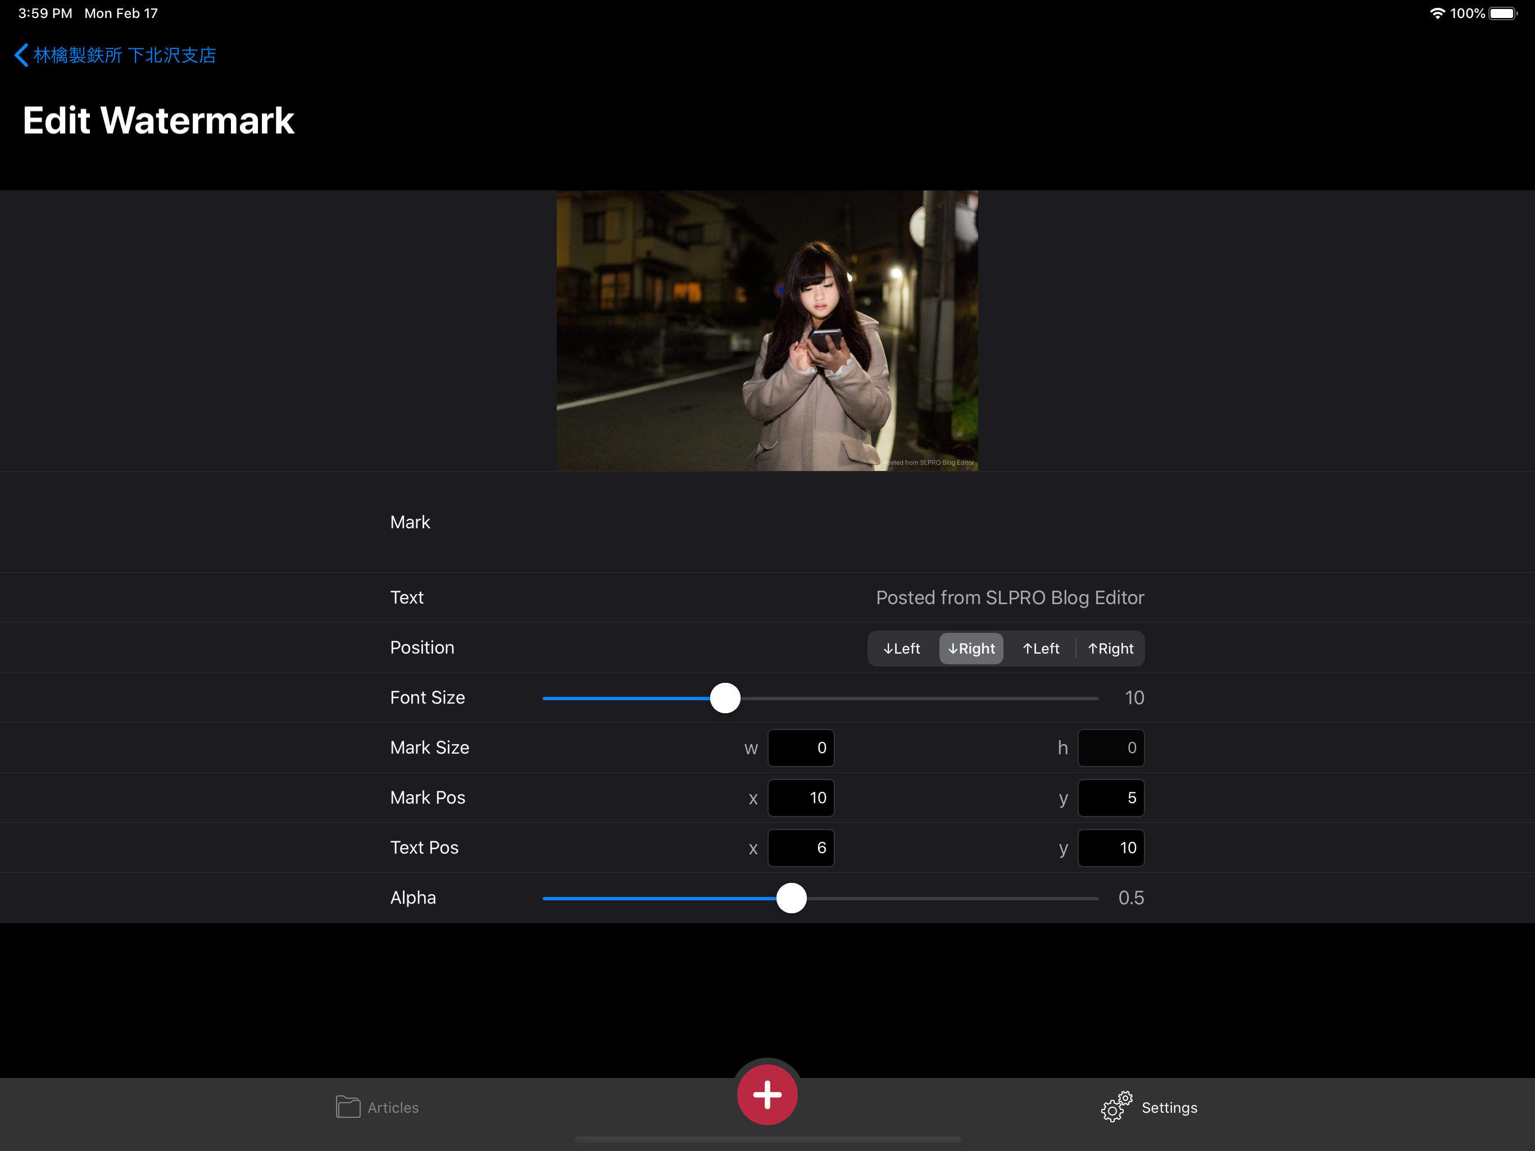Tap the Font Size slider knob
The height and width of the screenshot is (1151, 1535).
coord(725,697)
